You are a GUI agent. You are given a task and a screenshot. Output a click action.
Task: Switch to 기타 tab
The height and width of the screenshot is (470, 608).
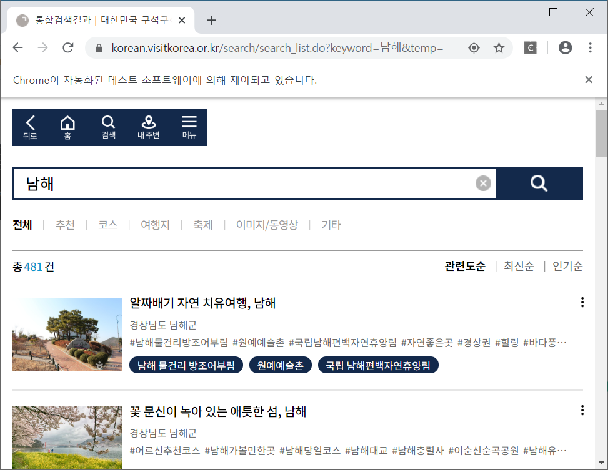[331, 225]
